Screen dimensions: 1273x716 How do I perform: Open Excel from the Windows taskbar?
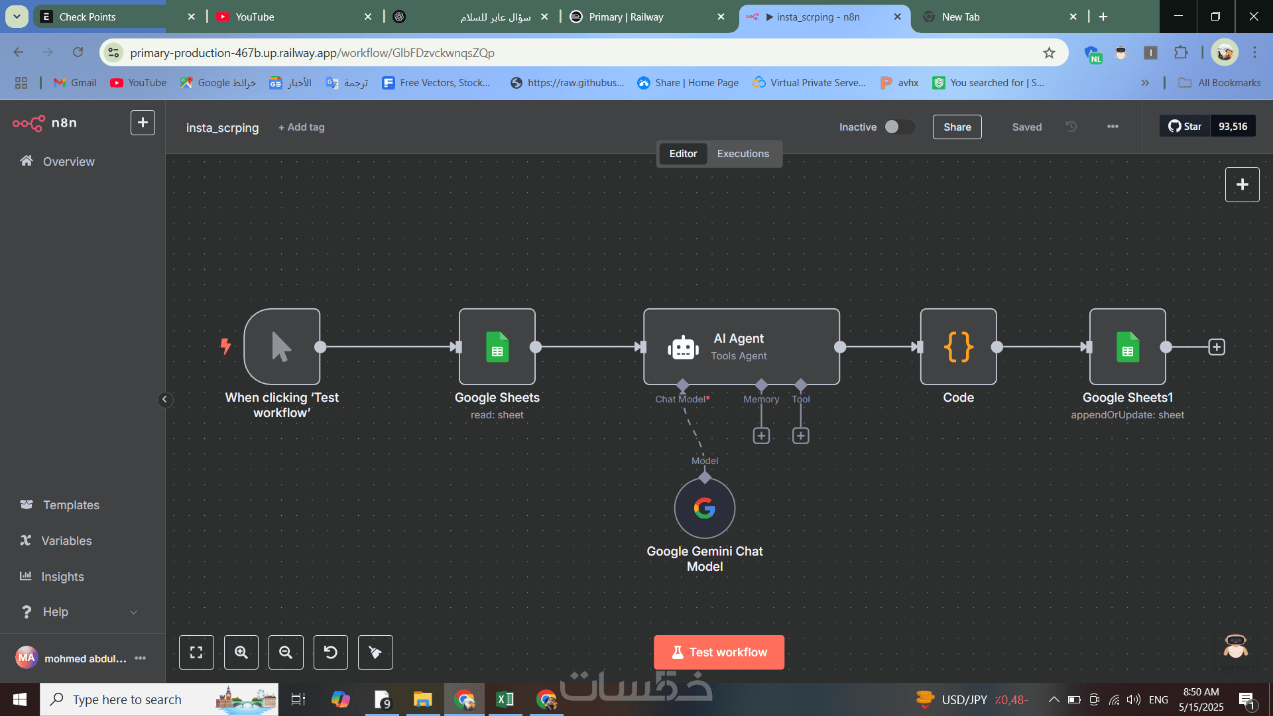pyautogui.click(x=505, y=699)
